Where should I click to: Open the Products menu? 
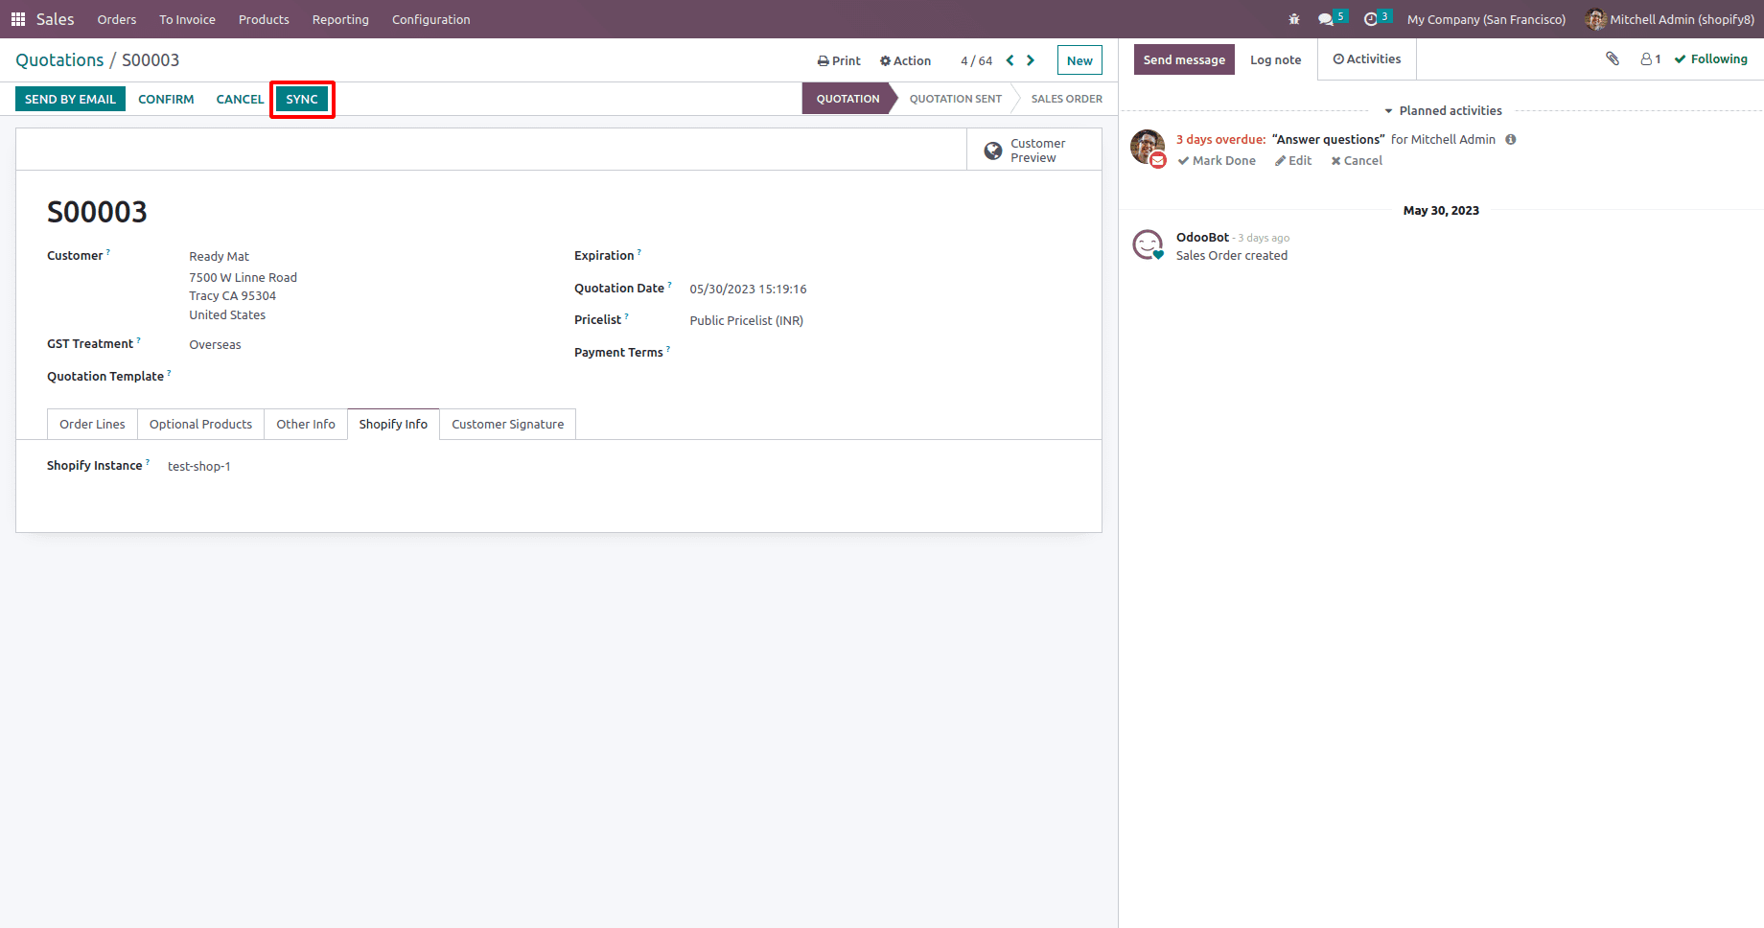[264, 19]
